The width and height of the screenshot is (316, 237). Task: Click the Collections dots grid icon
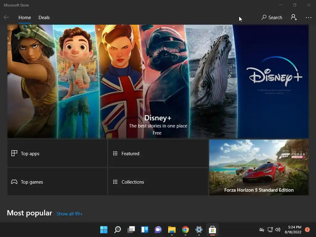tap(115, 182)
